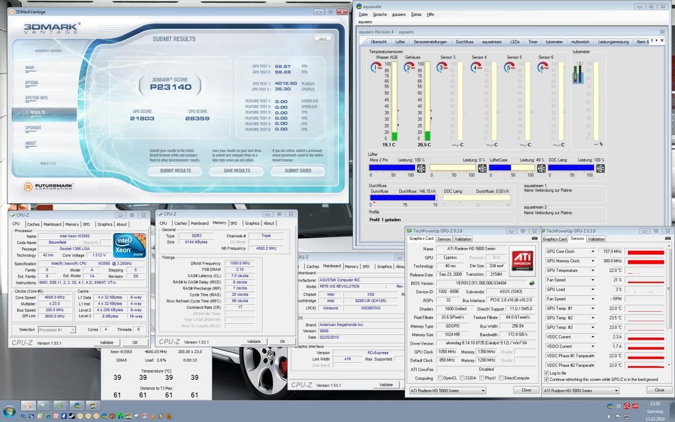Click the Sensor 4 gauge icon
The width and height of the screenshot is (675, 422).
pos(476,67)
